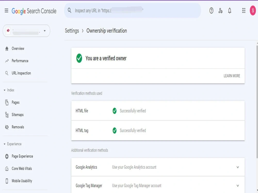
Task: Go back to Settings breadcrumb
Action: [x=72, y=31]
